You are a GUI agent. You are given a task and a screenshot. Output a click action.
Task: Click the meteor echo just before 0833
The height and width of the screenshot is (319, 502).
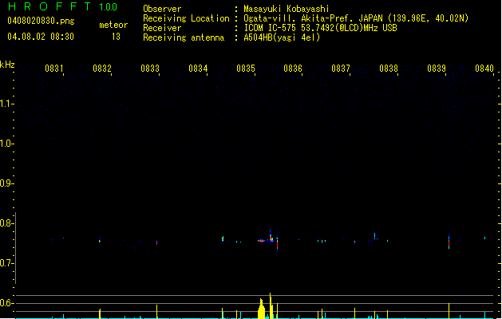pos(157,242)
